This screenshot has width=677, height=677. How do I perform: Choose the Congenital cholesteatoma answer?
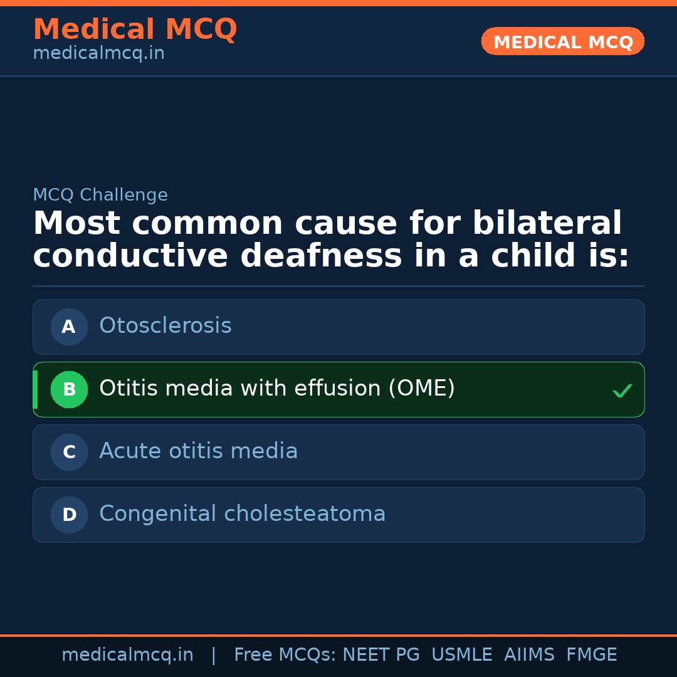[243, 514]
